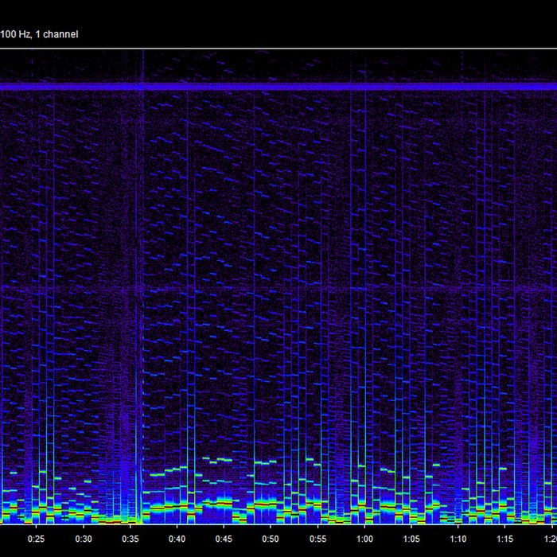This screenshot has height=557, width=557.
Task: Click the 0:55 time marker
Action: (x=318, y=539)
